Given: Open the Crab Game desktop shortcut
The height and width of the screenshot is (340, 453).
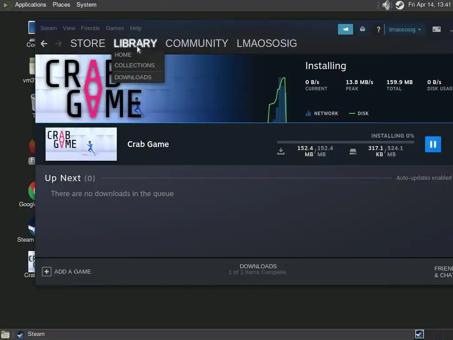Looking at the screenshot, I should point(31,261).
